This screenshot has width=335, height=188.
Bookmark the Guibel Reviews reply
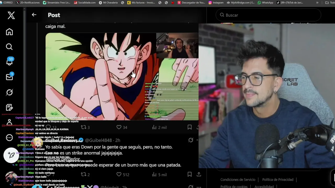pyautogui.click(x=189, y=174)
